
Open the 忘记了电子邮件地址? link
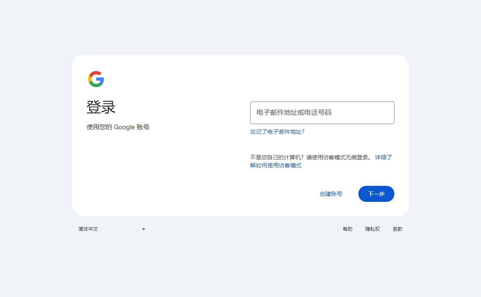click(277, 132)
